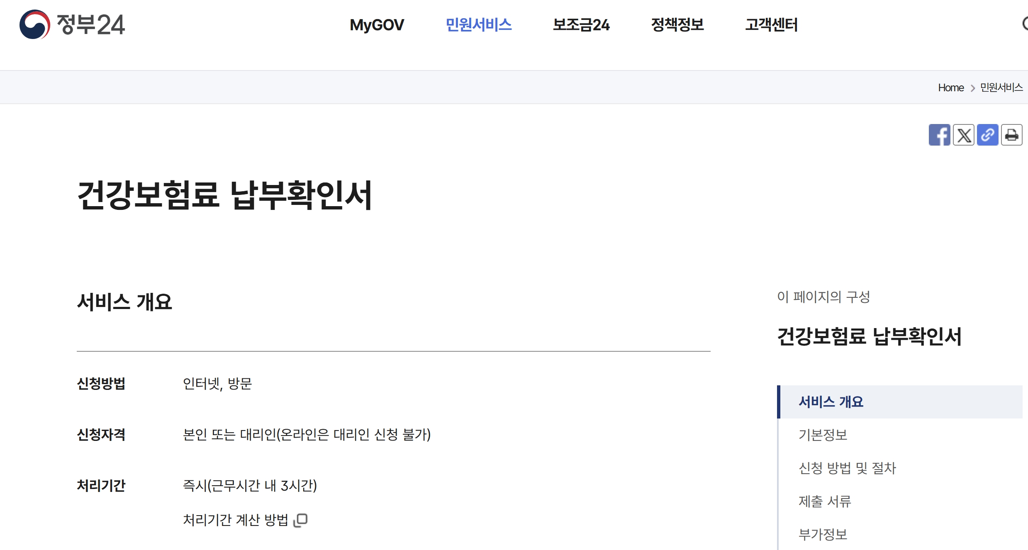Click the search icon in the header
Screen dimensions: 1028x550
(x=1025, y=24)
